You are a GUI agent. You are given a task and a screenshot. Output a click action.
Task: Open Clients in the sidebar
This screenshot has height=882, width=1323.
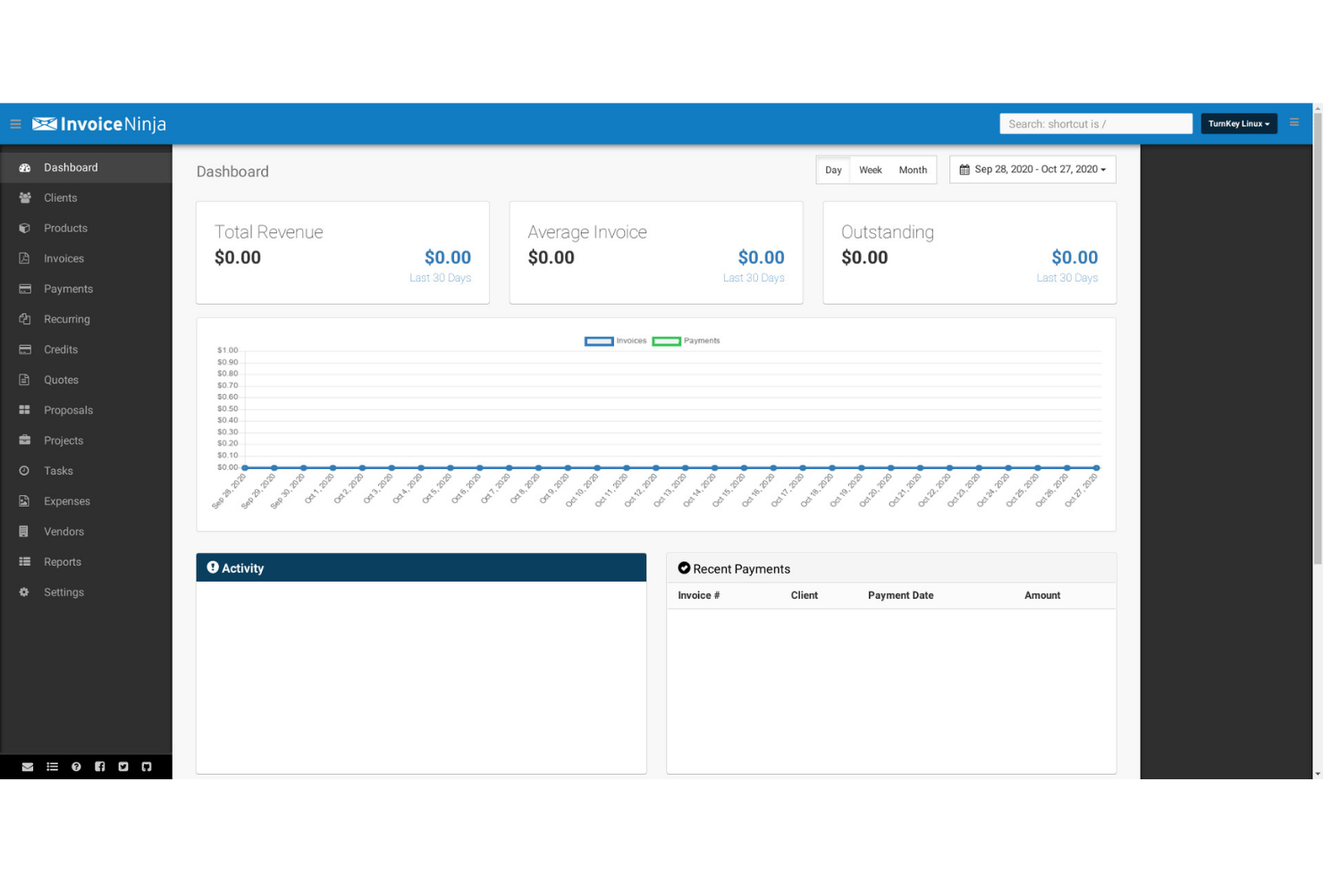tap(86, 197)
